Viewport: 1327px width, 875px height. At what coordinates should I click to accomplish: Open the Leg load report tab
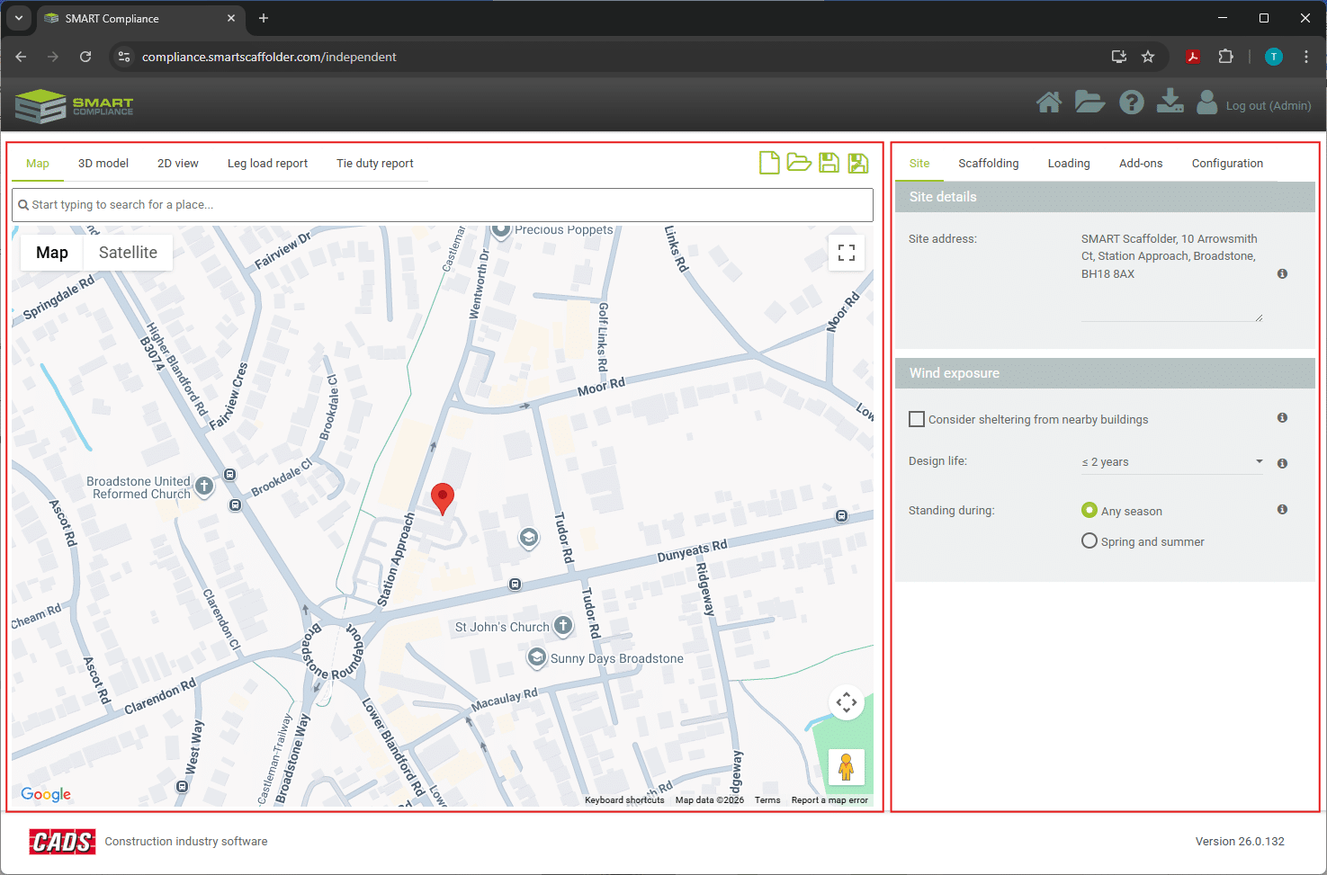coord(267,164)
